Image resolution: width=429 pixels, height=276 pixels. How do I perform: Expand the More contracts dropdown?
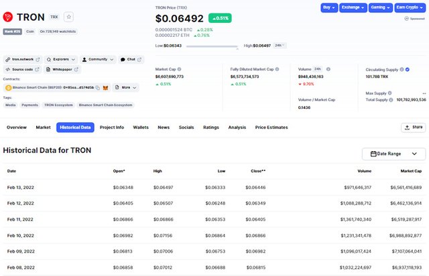tap(125, 88)
